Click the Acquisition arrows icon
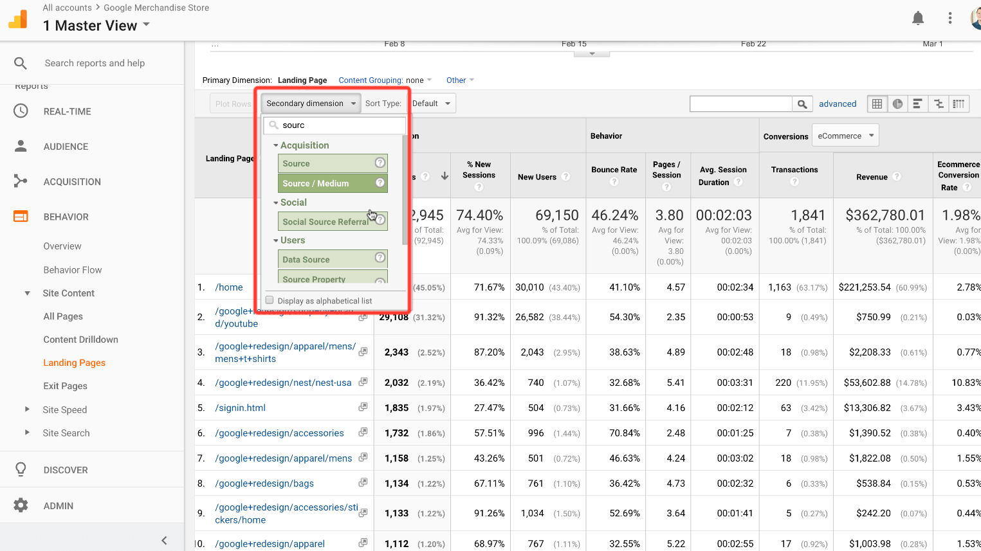 click(x=21, y=182)
